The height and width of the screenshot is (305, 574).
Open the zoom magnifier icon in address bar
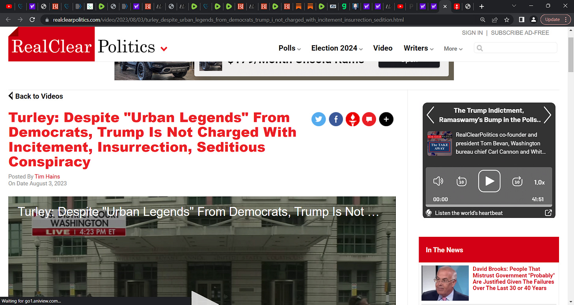[483, 20]
